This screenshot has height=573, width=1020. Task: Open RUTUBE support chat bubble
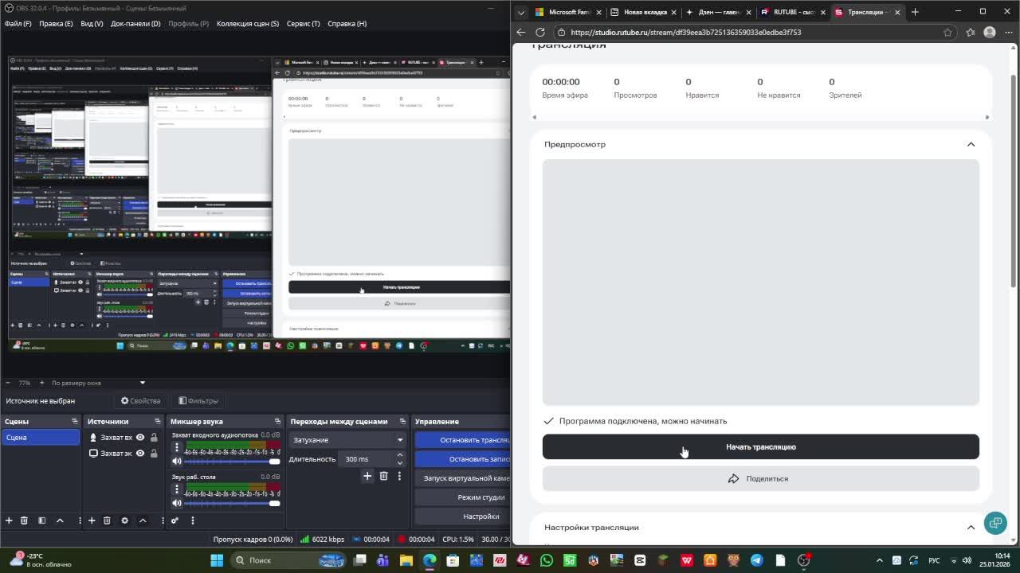coord(994,523)
